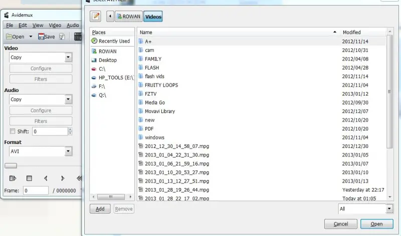Select the A+ folder
This screenshot has height=236, width=401.
point(262,41)
